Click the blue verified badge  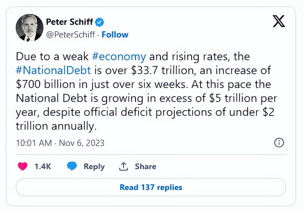[x=100, y=22]
